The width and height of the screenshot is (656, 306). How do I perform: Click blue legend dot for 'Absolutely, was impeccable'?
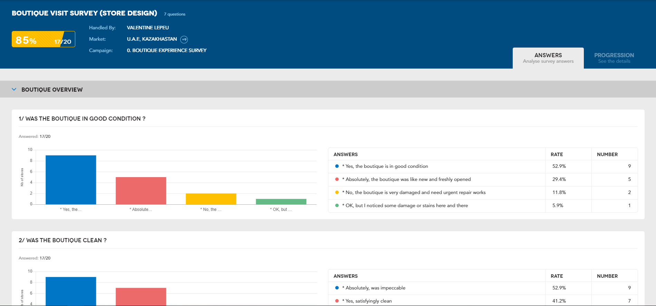point(337,288)
